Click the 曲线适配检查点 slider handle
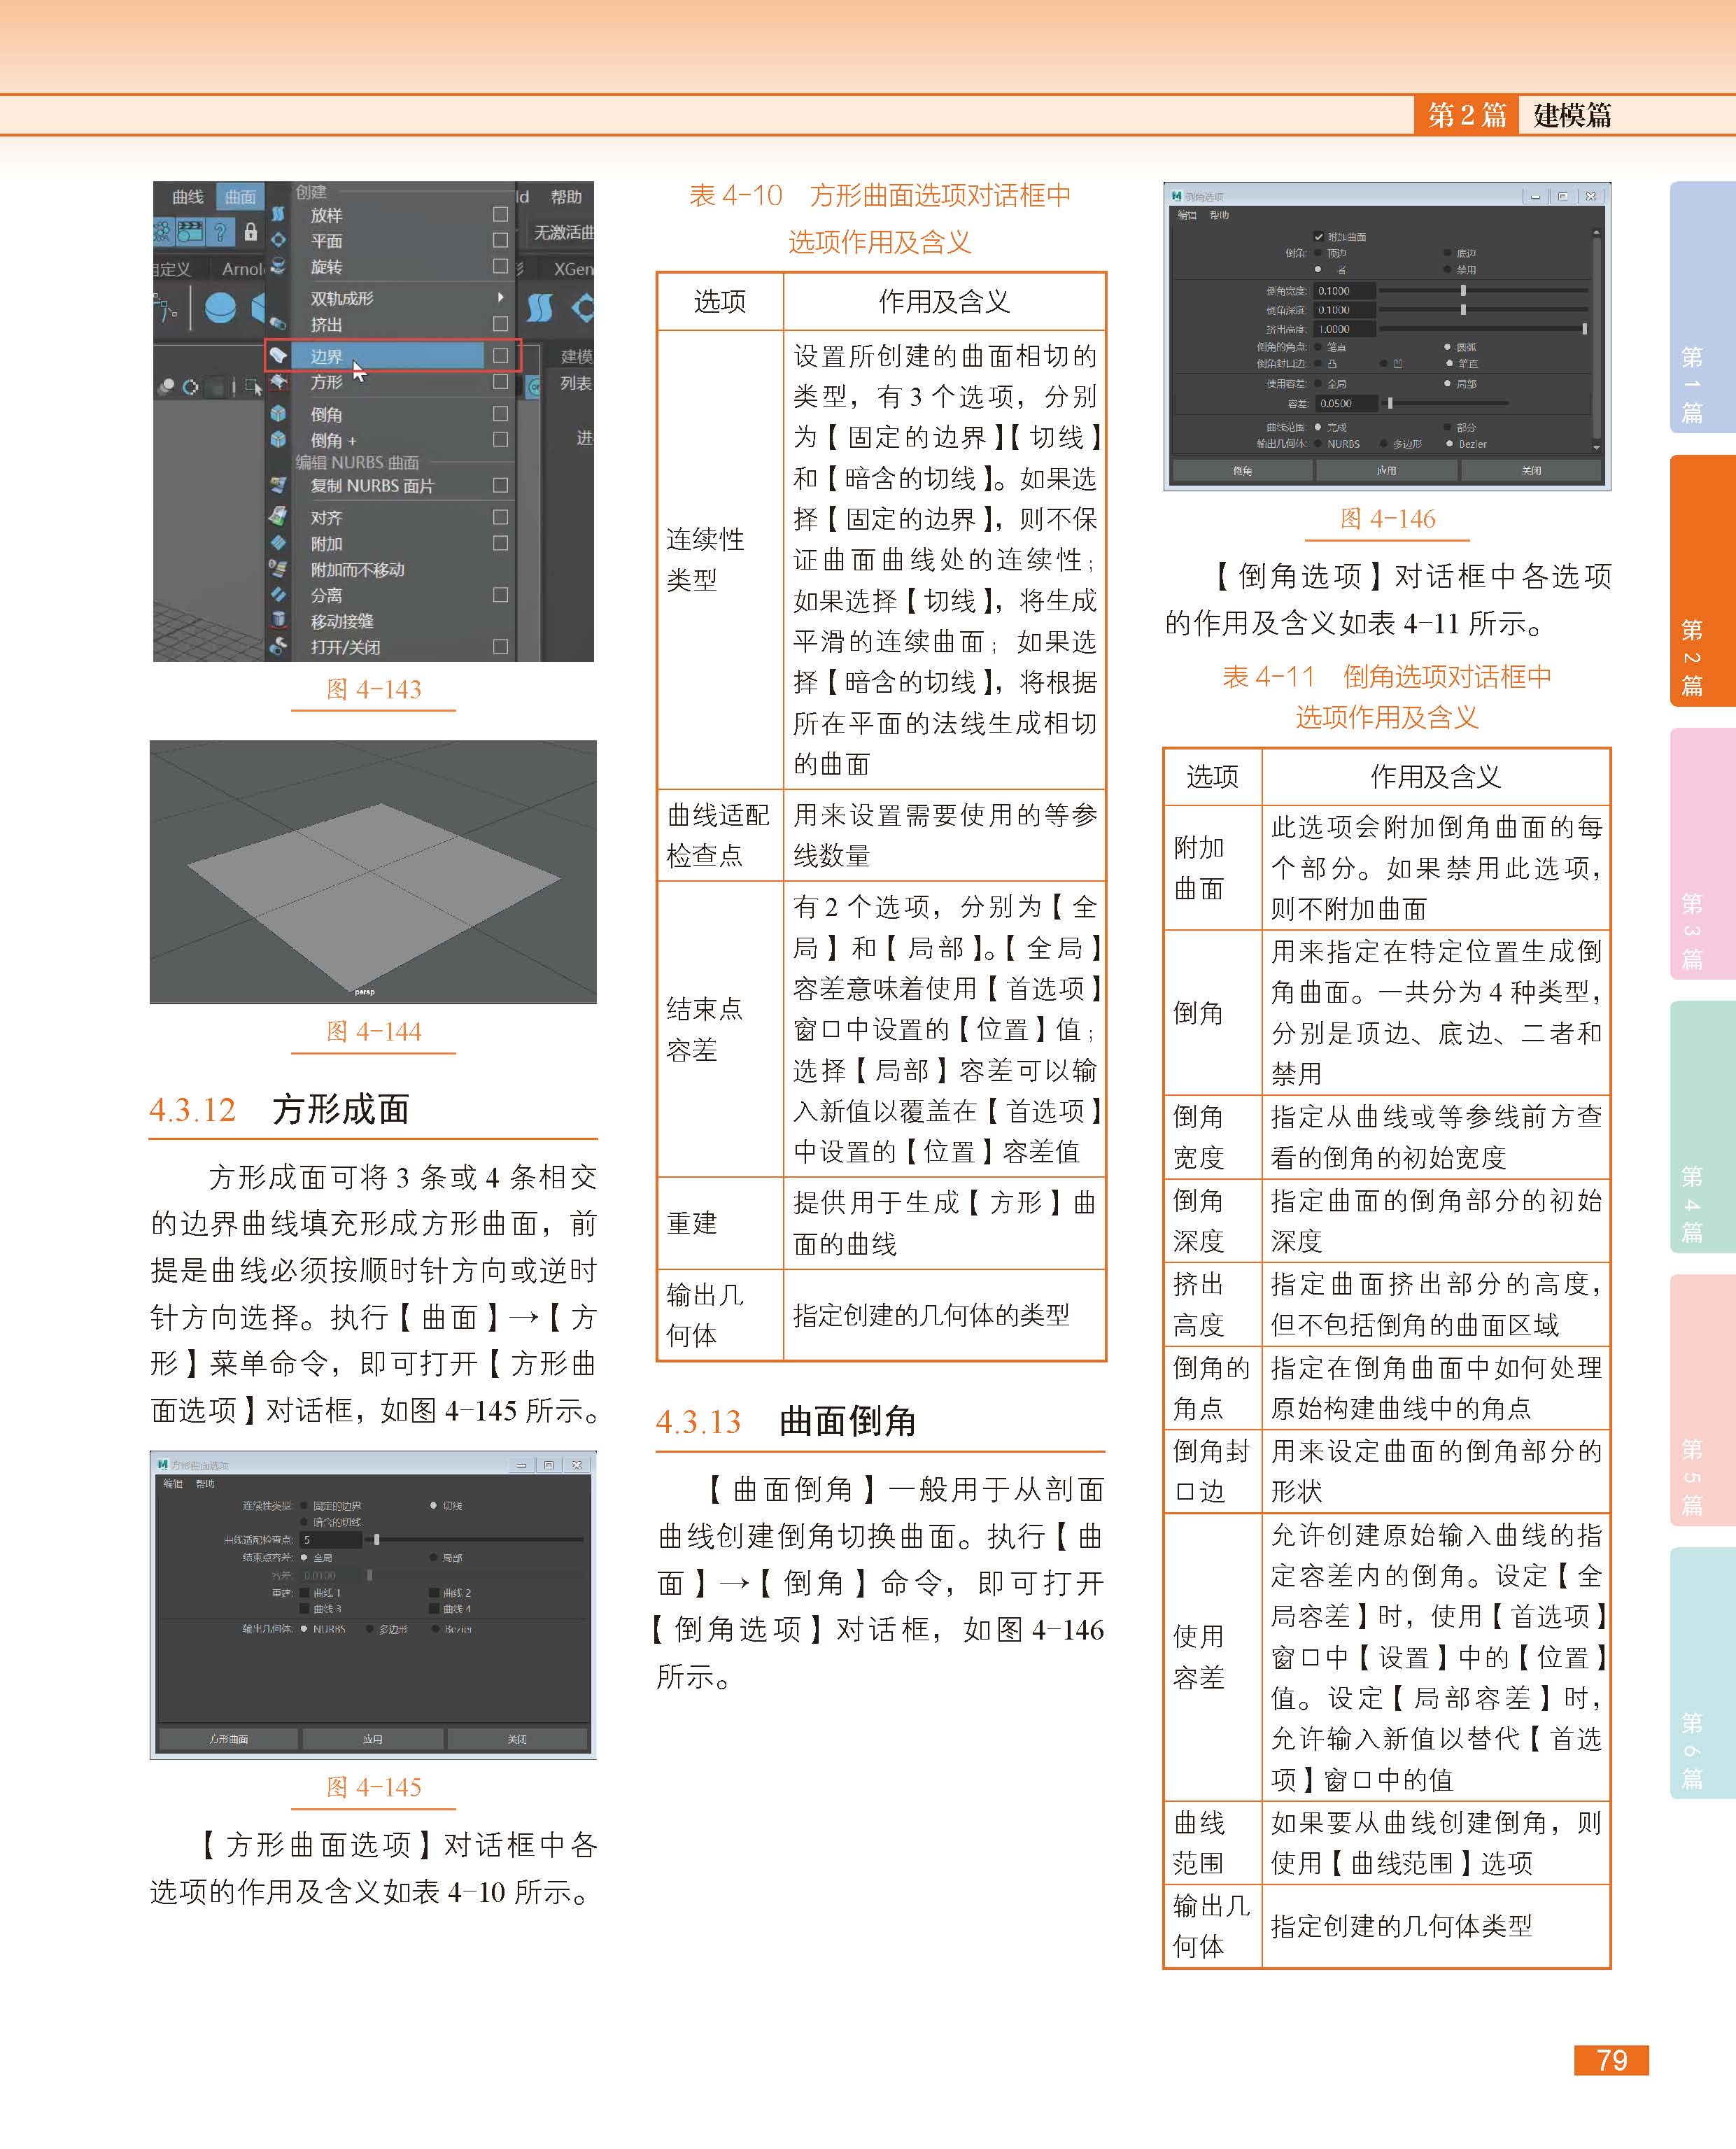 click(x=376, y=1540)
